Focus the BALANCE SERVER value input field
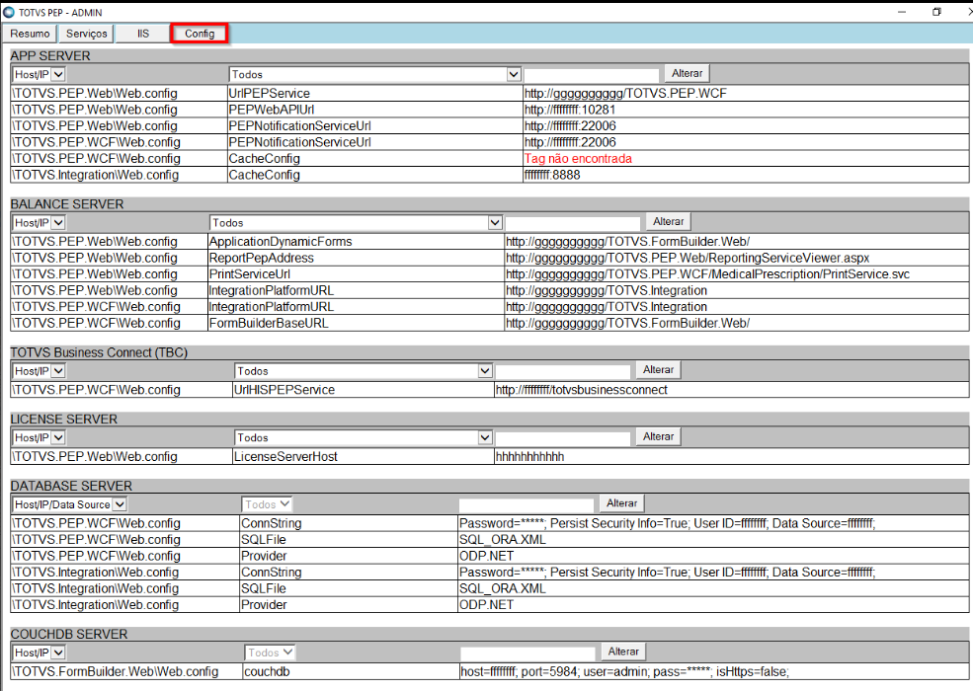Image resolution: width=973 pixels, height=691 pixels. coord(573,223)
